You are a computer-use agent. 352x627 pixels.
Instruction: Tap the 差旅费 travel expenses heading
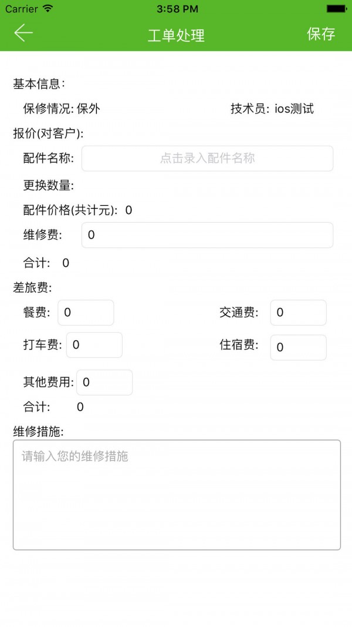(x=32, y=288)
